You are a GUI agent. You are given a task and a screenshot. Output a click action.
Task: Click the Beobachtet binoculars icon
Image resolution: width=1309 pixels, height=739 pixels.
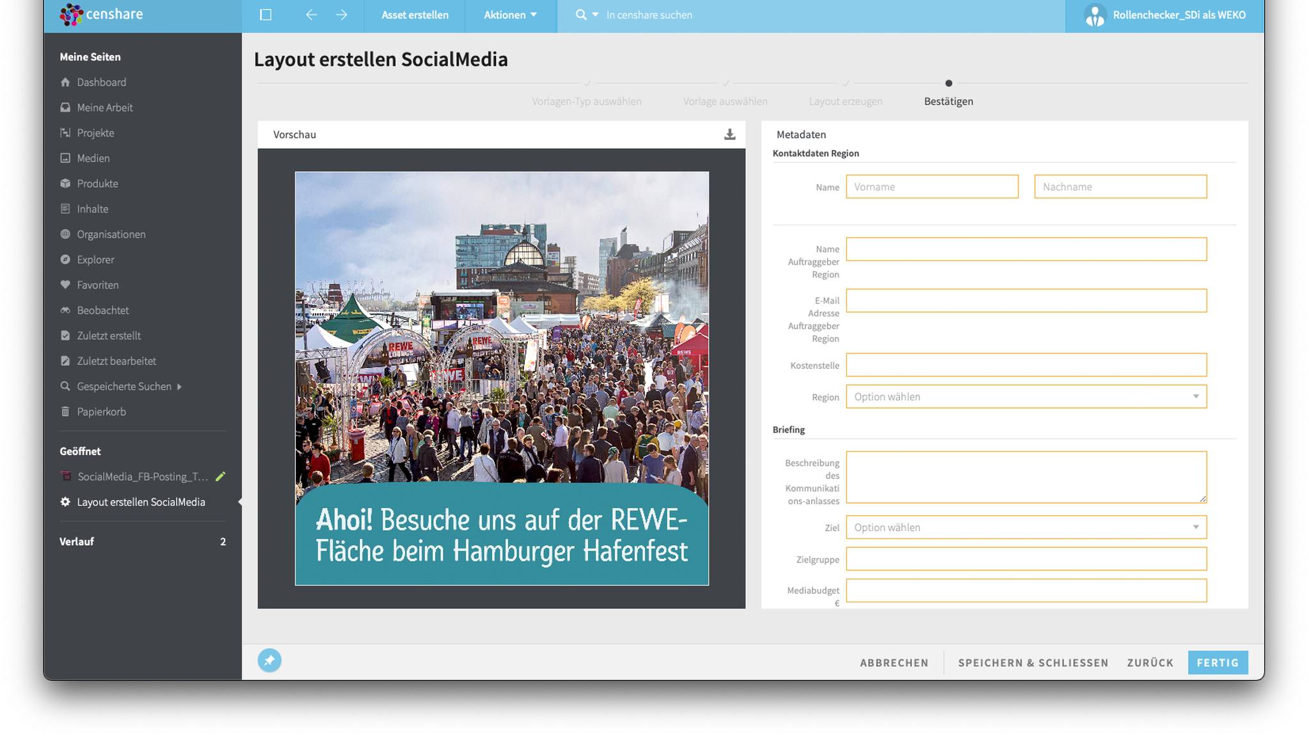[x=65, y=310]
